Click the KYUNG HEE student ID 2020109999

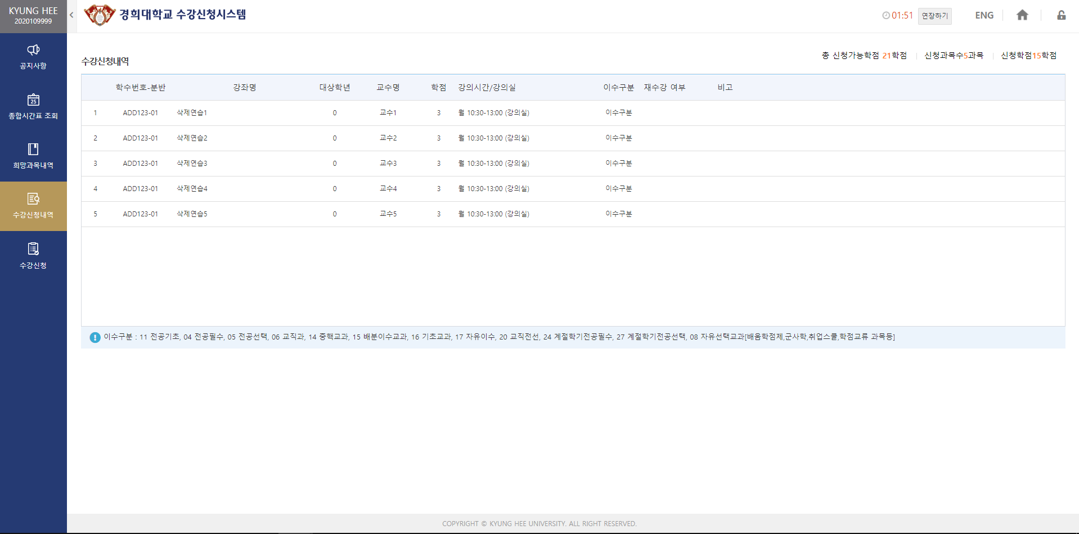pos(33,21)
